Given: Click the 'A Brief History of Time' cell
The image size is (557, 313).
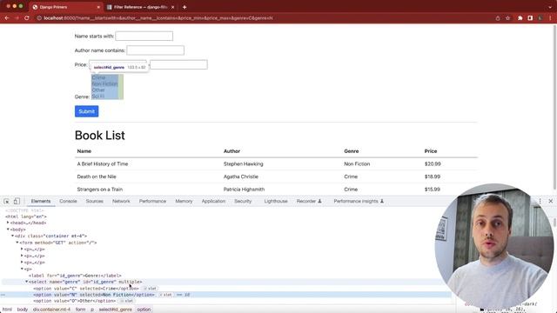Looking at the screenshot, I should coord(103,164).
